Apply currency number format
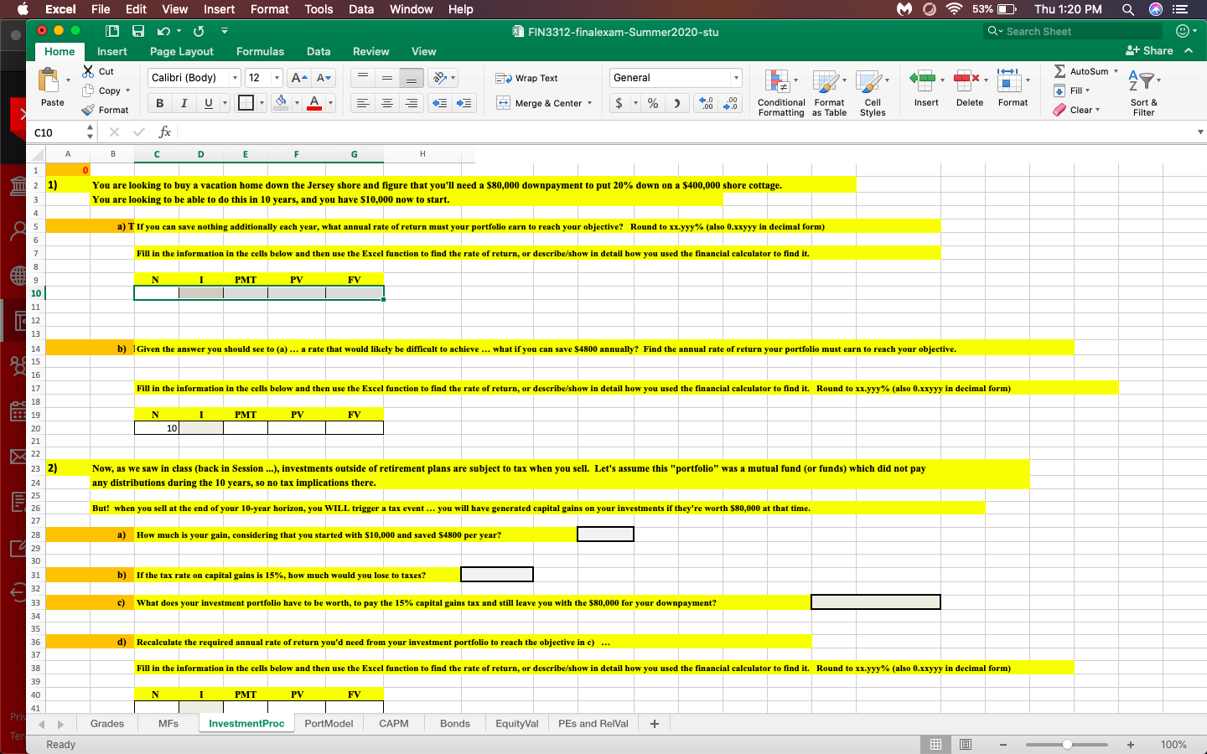This screenshot has width=1207, height=754. click(620, 103)
